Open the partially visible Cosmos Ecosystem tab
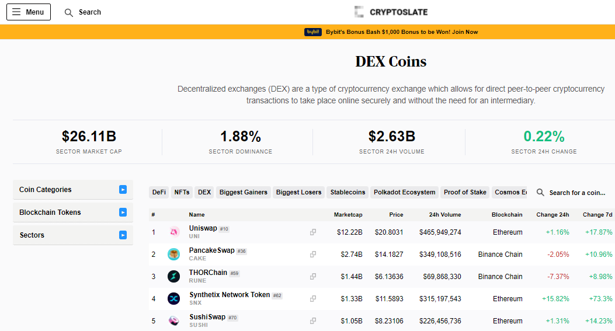Viewport: 615px width, 331px height. [509, 192]
